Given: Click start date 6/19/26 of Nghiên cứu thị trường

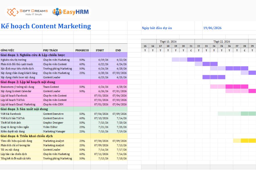Looking at the screenshot, I should [100, 60].
